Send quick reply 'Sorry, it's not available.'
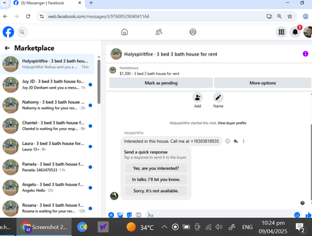This screenshot has height=236, width=312. coord(156,190)
